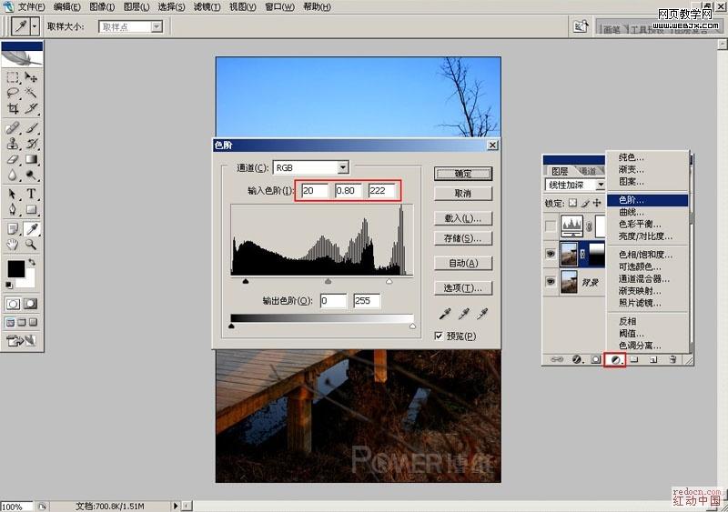Toggle lock position icon in Layers panel

(x=597, y=203)
